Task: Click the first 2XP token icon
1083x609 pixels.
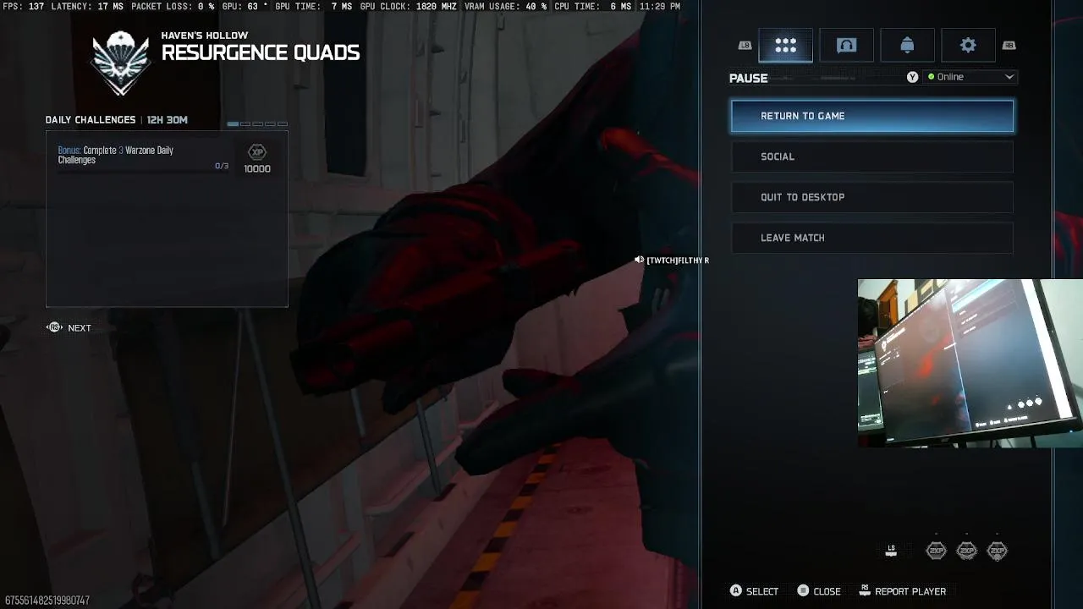Action: pos(936,551)
